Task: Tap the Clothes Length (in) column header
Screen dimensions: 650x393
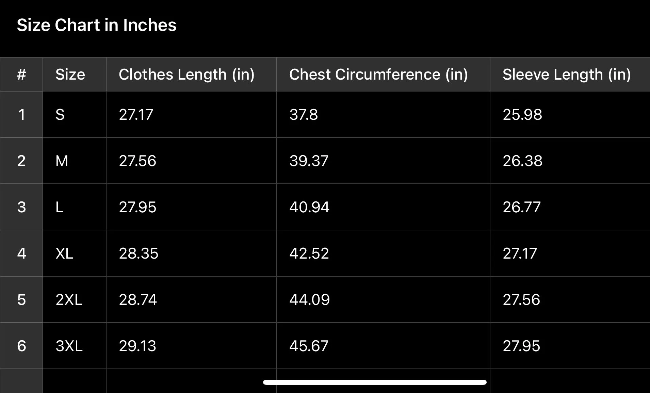Action: (191, 74)
